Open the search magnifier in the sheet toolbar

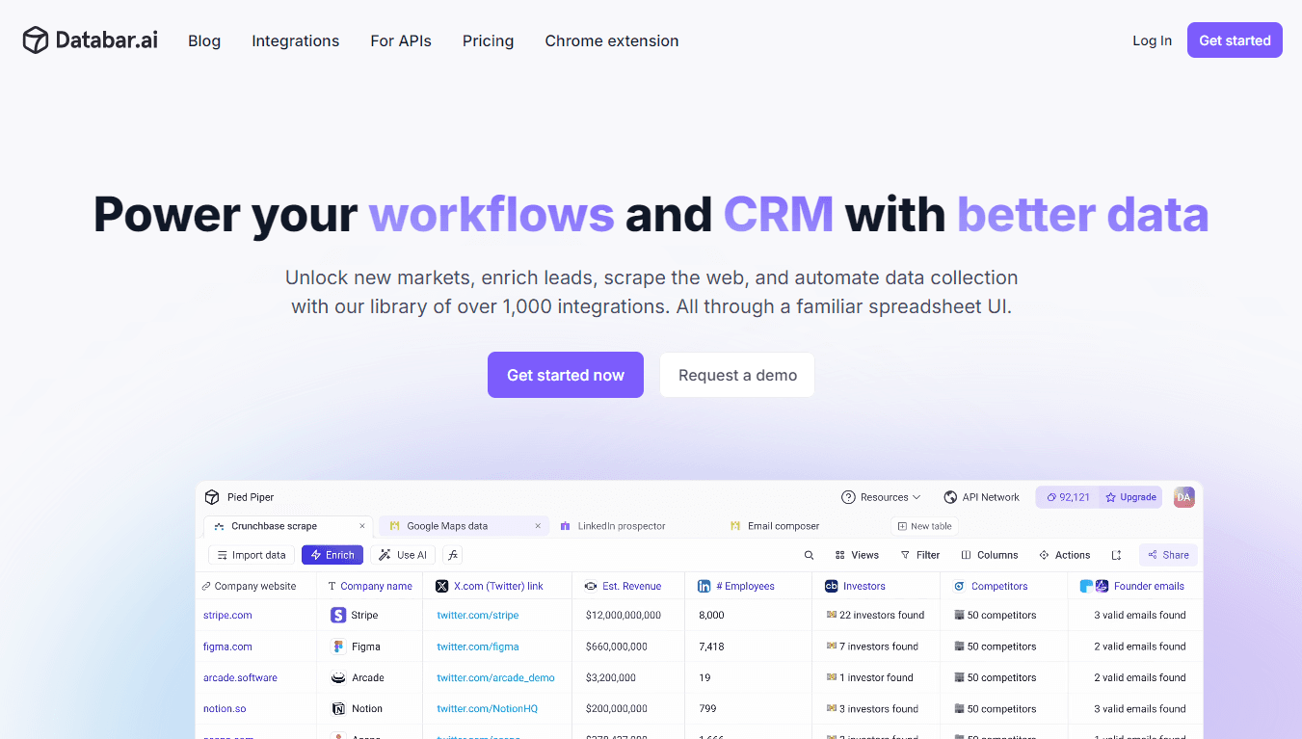[x=809, y=555]
